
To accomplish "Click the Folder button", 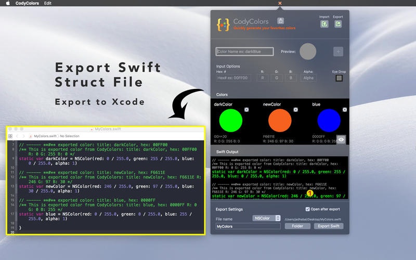I will coord(297,226).
